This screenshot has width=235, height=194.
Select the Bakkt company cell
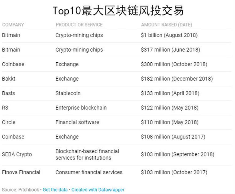pos(9,79)
